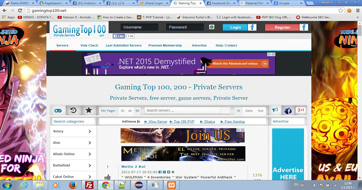362x190 pixels.
Task: Click the Register button
Action: (281, 27)
